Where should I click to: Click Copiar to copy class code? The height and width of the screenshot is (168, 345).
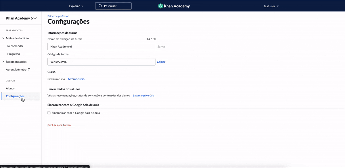pyautogui.click(x=161, y=62)
